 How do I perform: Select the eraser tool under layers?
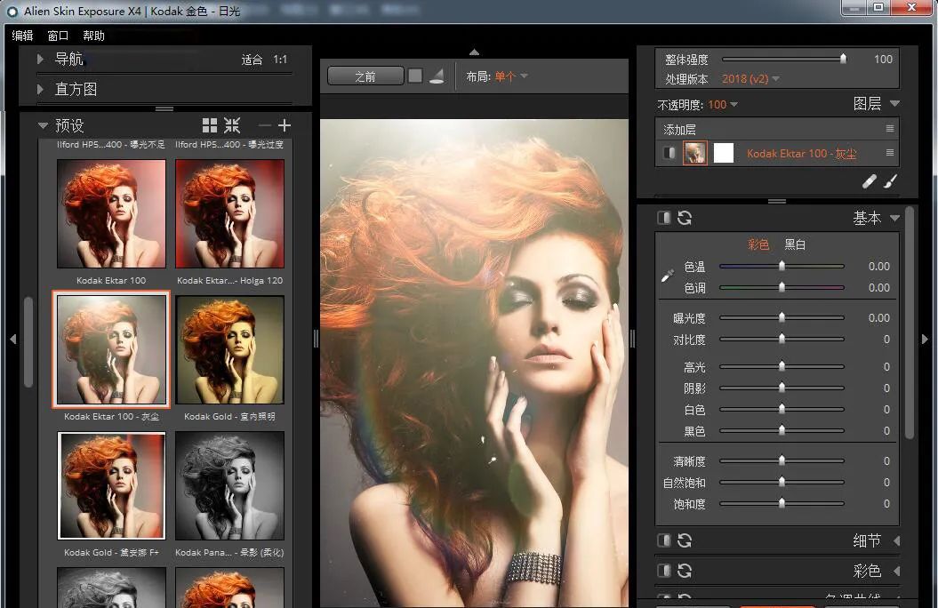pos(870,180)
